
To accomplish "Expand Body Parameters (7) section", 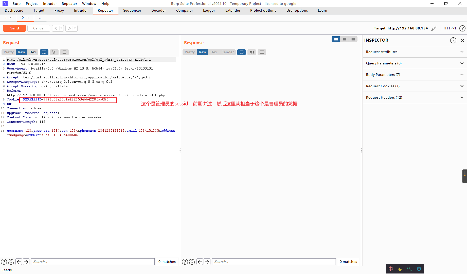I will click(415, 75).
